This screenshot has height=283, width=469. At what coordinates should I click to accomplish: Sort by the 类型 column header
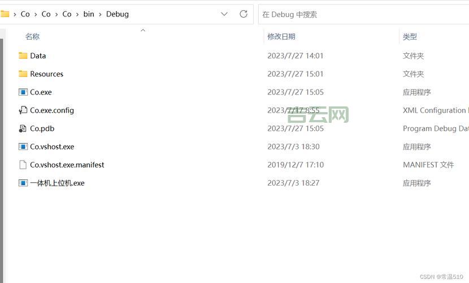[410, 37]
